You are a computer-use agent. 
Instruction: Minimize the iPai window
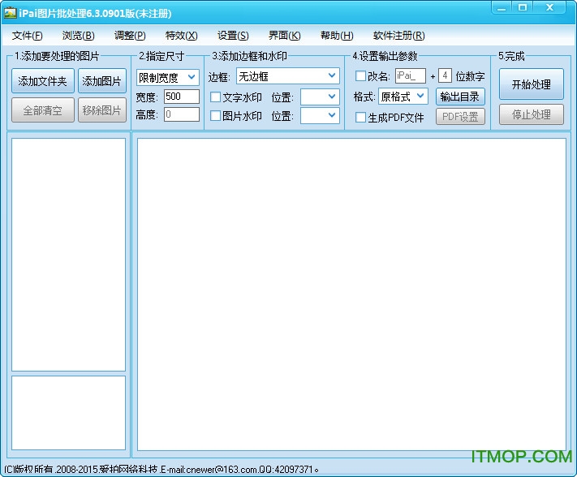click(x=502, y=8)
